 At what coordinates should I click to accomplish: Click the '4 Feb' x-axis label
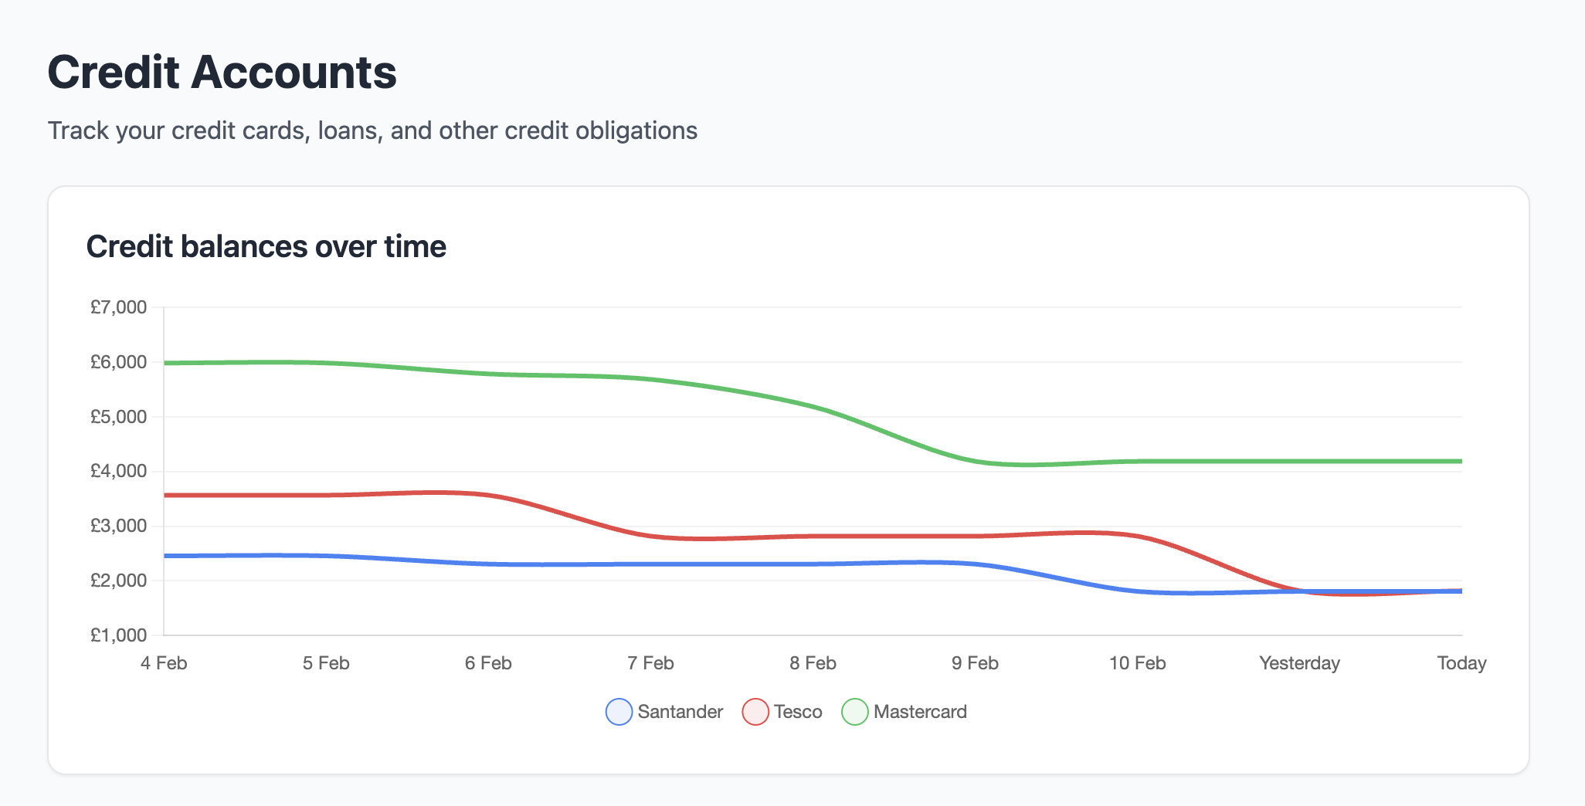164,663
